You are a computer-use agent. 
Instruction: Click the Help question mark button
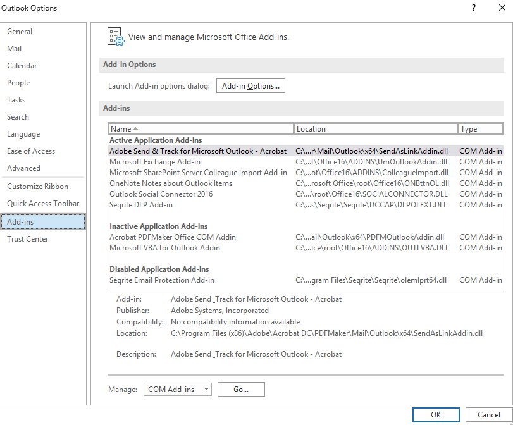click(x=474, y=8)
